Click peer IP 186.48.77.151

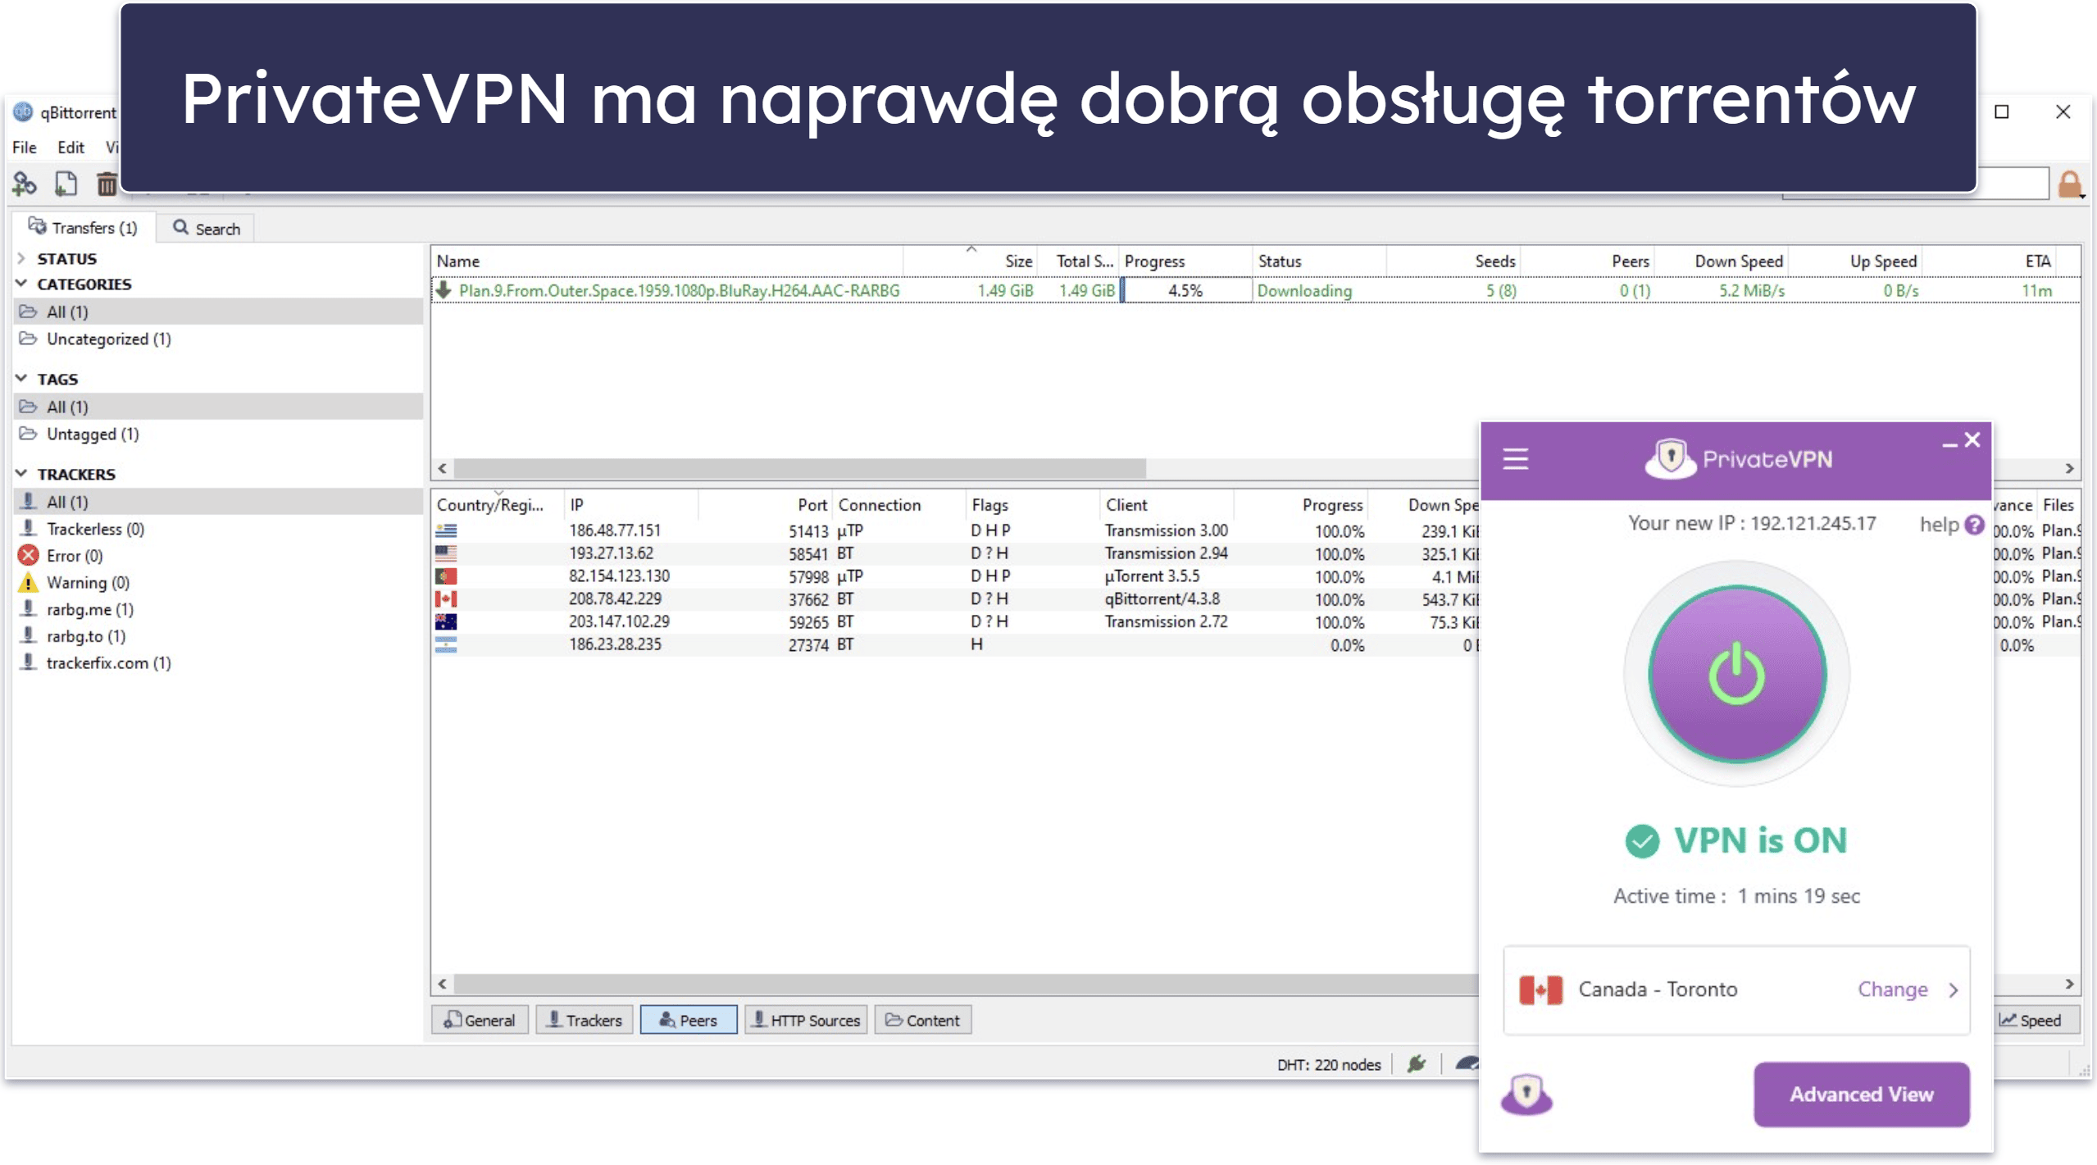point(615,530)
